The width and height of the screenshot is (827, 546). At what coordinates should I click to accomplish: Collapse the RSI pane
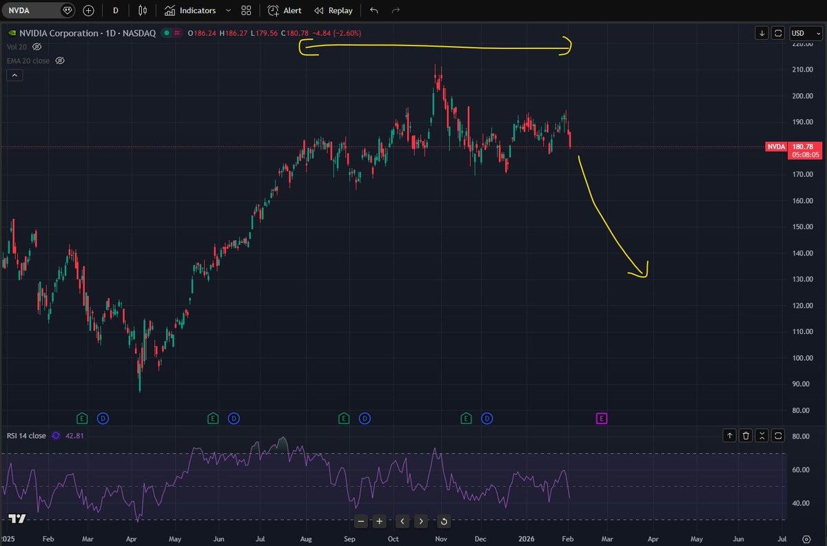762,435
